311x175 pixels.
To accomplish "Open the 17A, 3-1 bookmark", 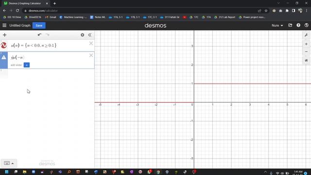I will pyautogui.click(x=116, y=17).
